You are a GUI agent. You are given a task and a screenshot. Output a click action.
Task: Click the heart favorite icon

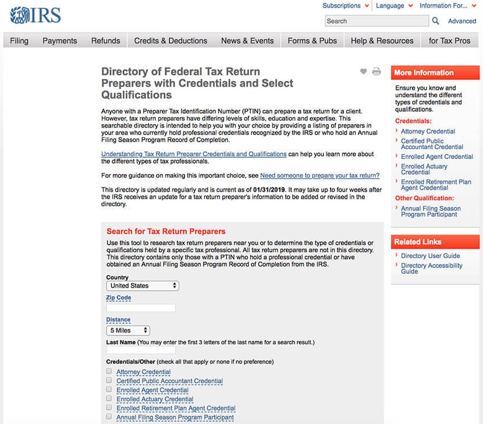click(364, 72)
